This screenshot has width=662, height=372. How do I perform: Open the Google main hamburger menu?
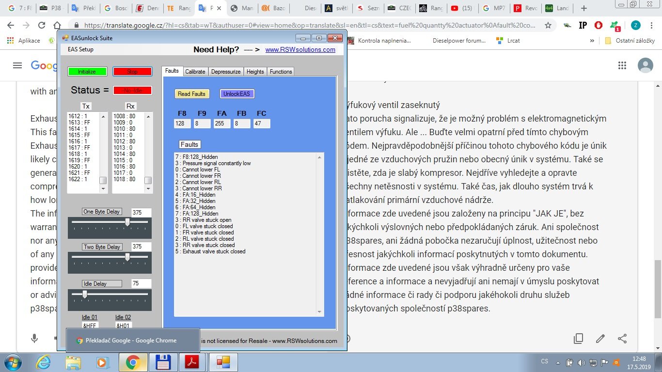click(x=17, y=65)
